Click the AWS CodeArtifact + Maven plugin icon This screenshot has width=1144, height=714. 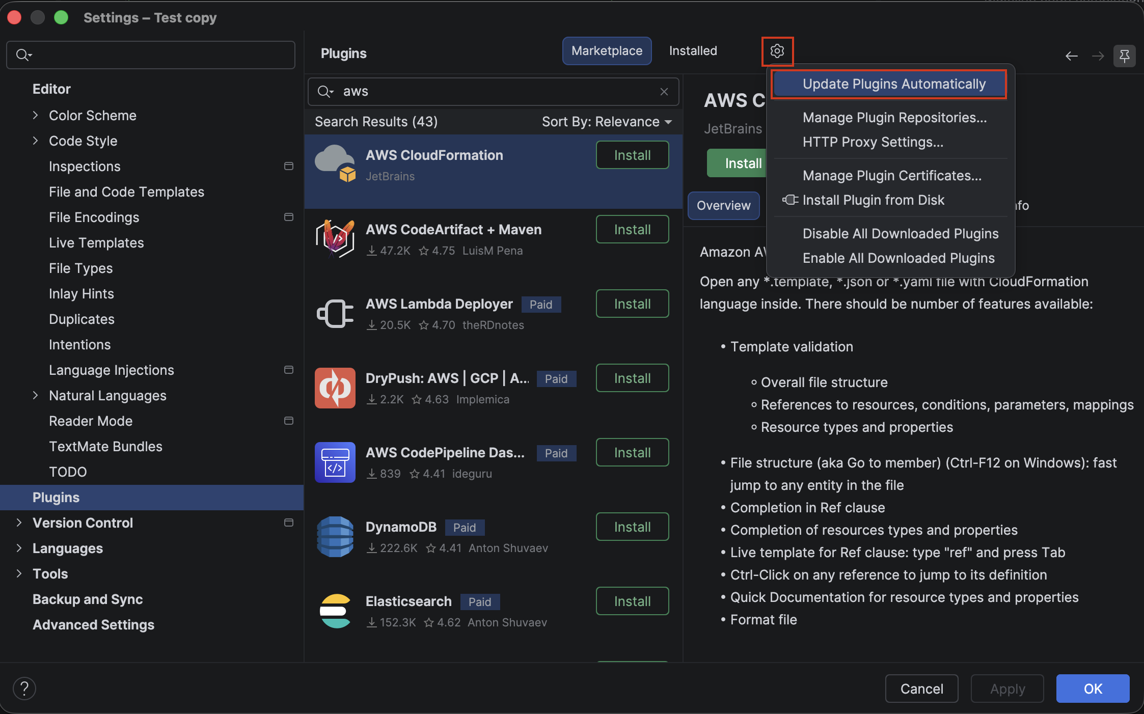tap(335, 238)
